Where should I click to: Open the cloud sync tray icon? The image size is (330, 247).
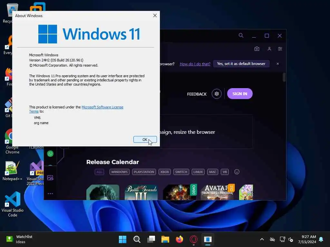(272, 239)
